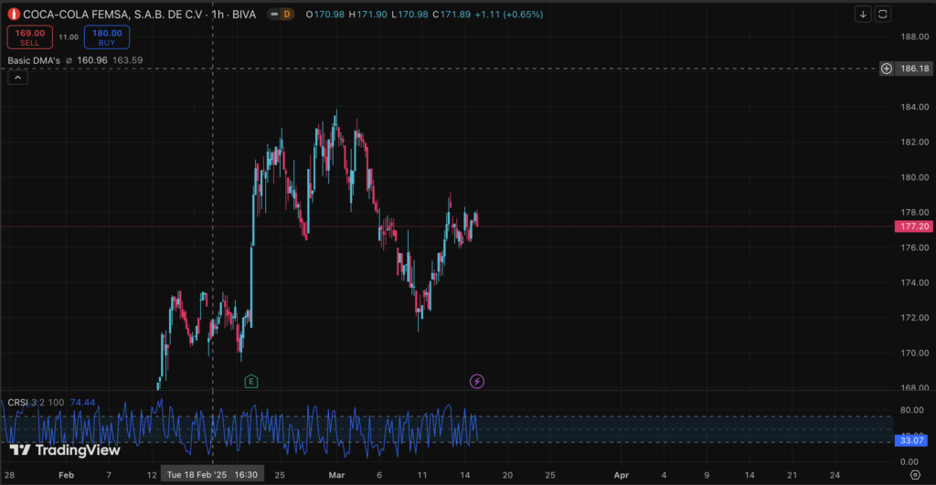Click the 11.00 spread value

click(x=69, y=37)
